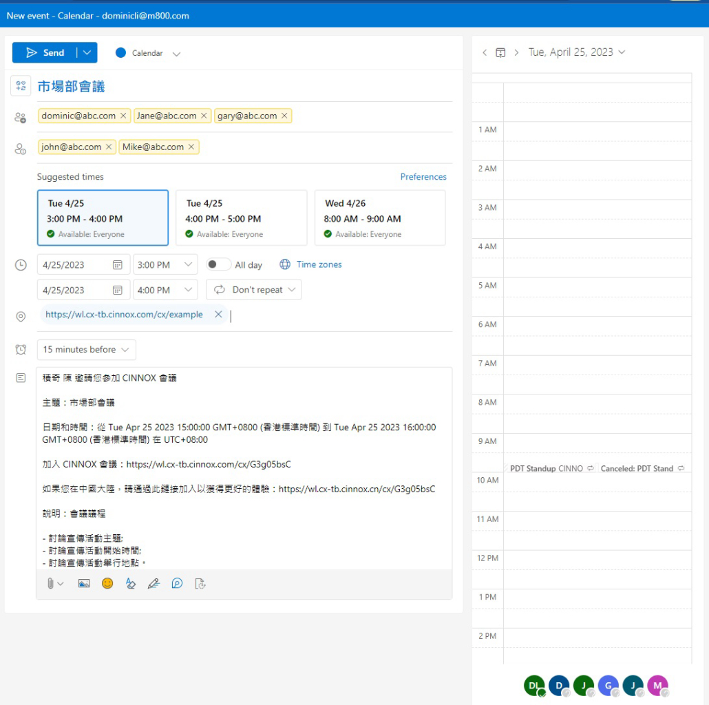
Task: Click the pink M attendee avatar
Action: point(658,686)
